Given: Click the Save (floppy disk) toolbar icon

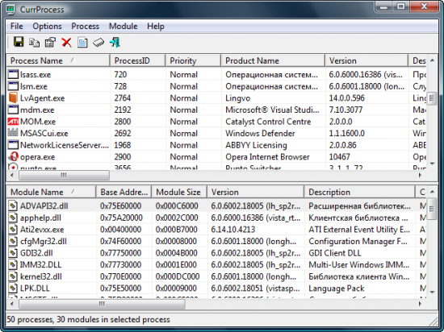Looking at the screenshot, I should point(19,43).
